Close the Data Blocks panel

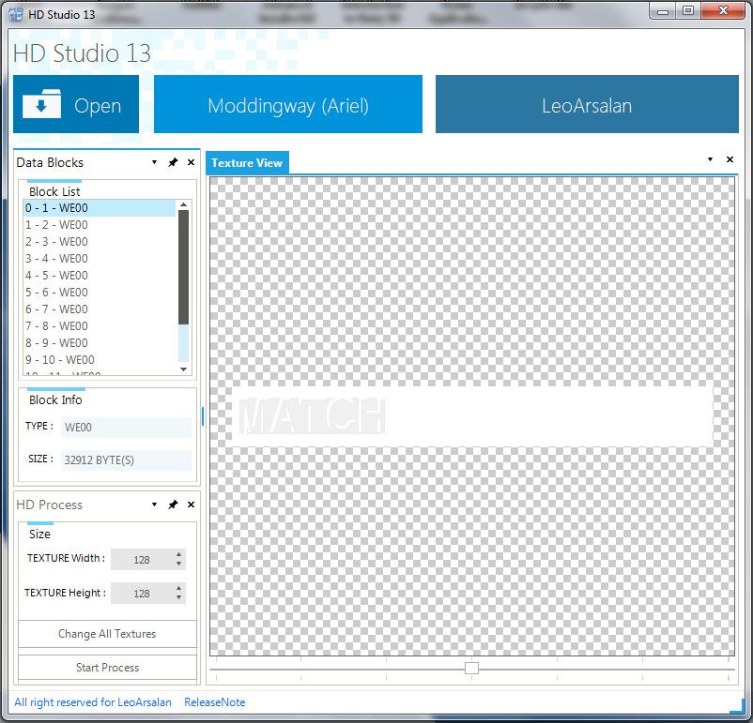click(x=191, y=162)
